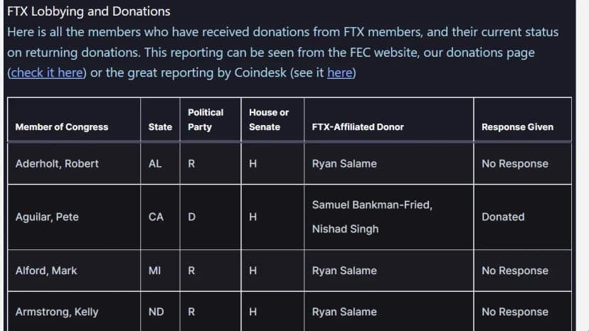Click the Response Given column header
Viewport: 589px width, 331px height.
point(517,127)
